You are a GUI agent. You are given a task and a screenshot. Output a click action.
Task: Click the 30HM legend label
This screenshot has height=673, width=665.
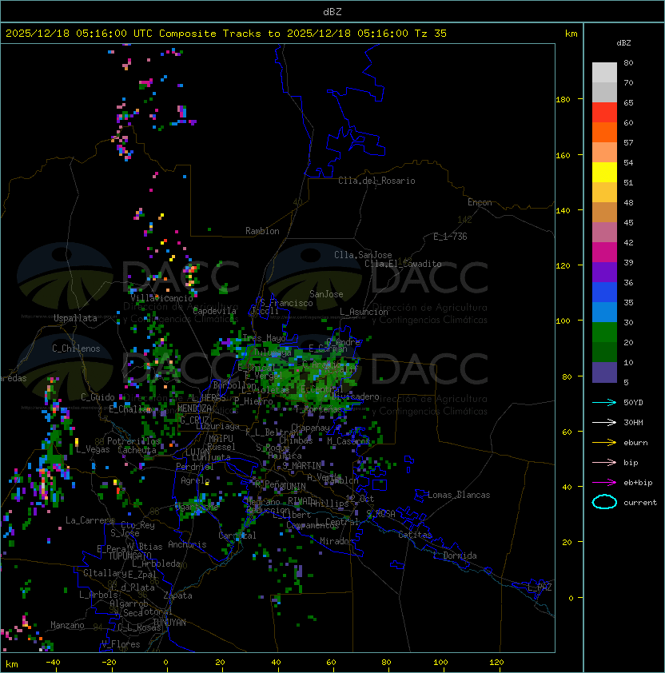coord(633,423)
